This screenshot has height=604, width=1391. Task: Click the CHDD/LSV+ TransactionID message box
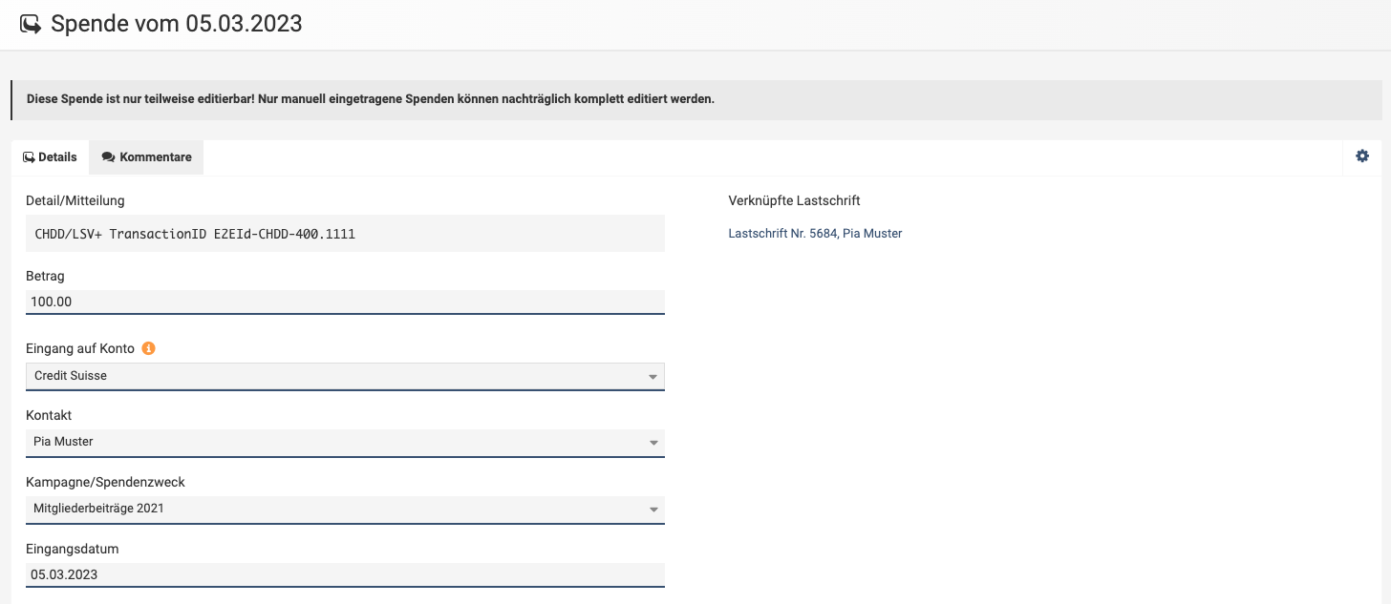(345, 233)
